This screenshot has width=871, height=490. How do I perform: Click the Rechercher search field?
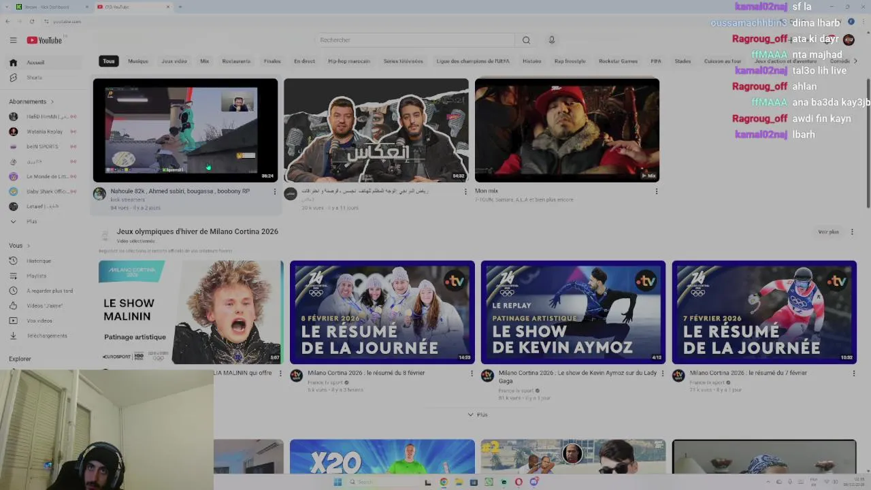[x=415, y=40]
